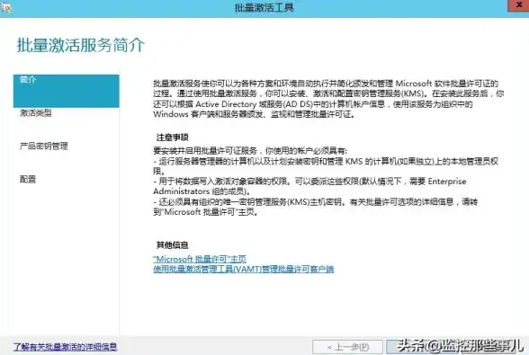Click the 上一步(P) button

point(347,347)
